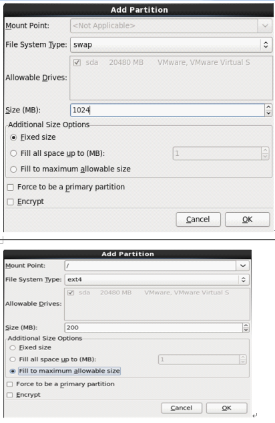This screenshot has height=423, width=275.
Task: Click the fill-up-to value field in the swap dialog
Action: click(217, 153)
